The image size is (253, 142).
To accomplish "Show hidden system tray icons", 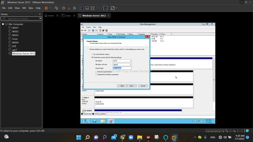I will pos(195,137).
